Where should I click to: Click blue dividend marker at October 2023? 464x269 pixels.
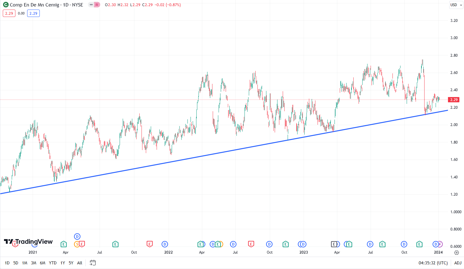point(404,244)
